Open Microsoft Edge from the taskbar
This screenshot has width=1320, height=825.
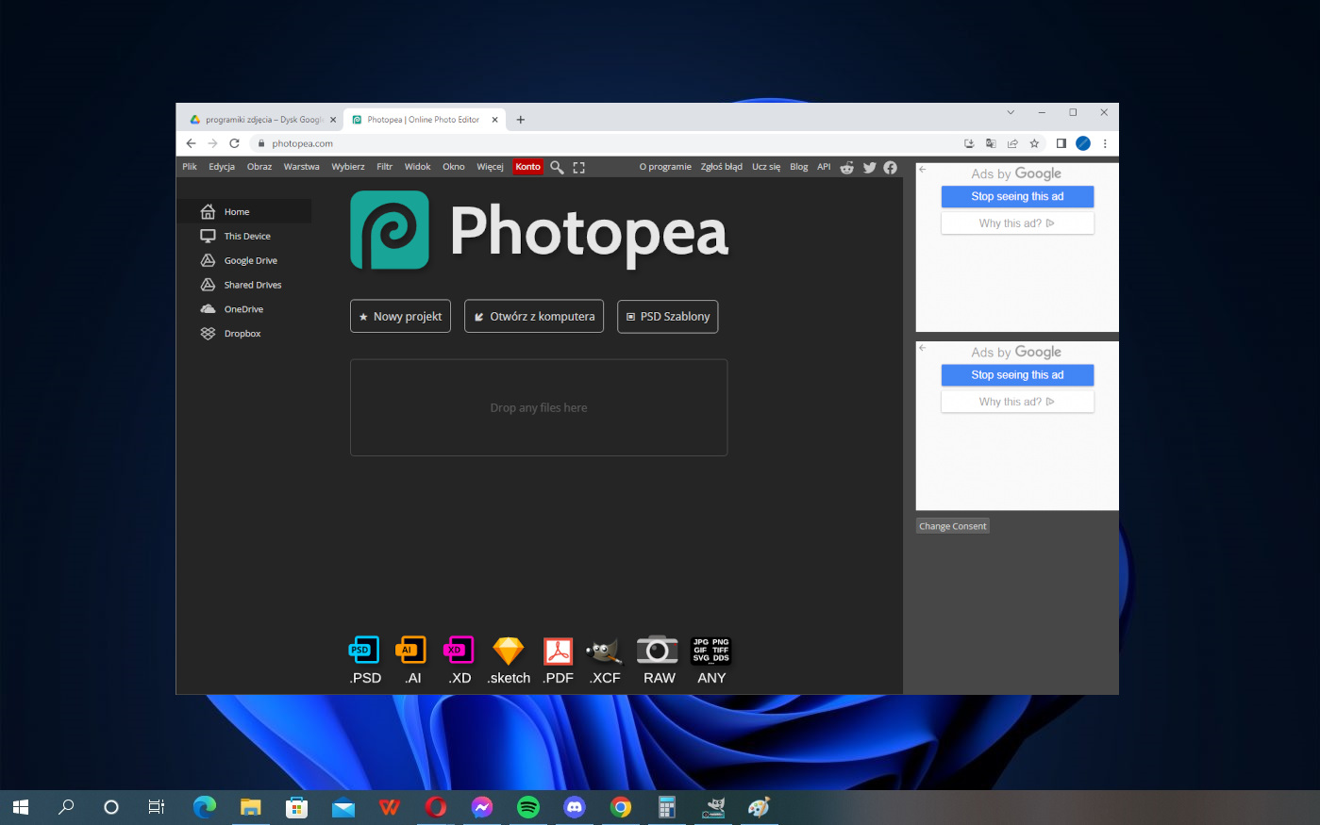click(204, 807)
